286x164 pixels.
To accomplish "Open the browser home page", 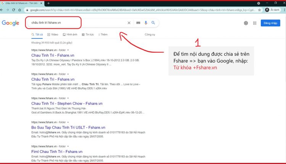I will pyautogui.click(x=19, y=10).
